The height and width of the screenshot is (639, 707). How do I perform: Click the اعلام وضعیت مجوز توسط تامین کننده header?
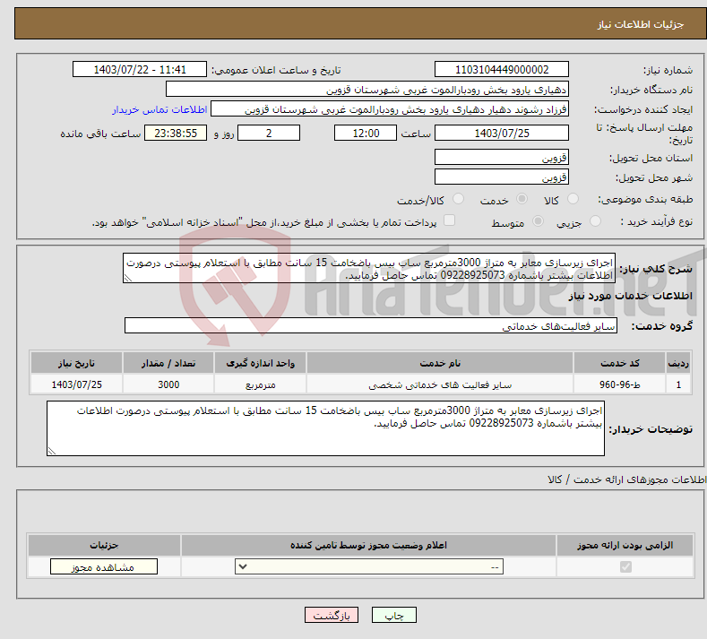point(368,545)
